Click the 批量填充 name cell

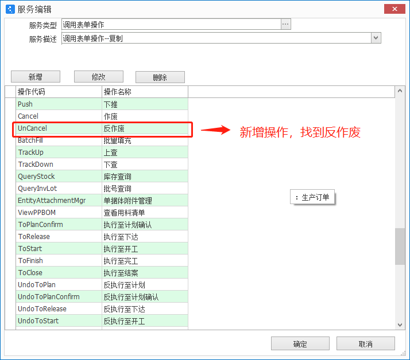[145, 140]
